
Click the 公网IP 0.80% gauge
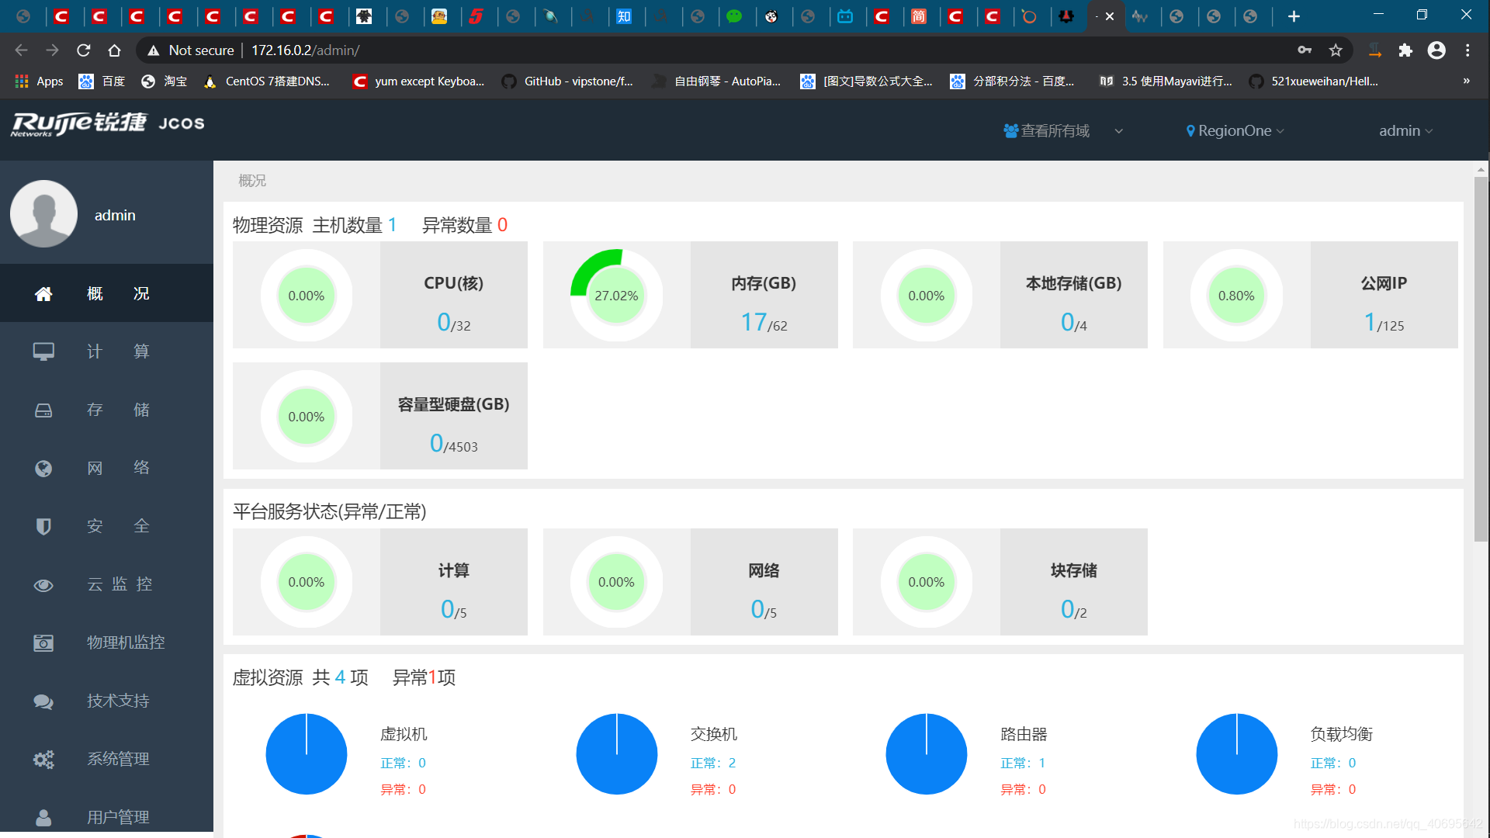(x=1236, y=296)
